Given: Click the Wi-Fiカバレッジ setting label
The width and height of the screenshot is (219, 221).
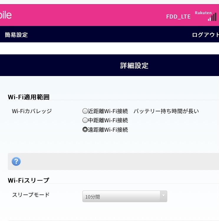Looking at the screenshot, I should pyautogui.click(x=32, y=111).
